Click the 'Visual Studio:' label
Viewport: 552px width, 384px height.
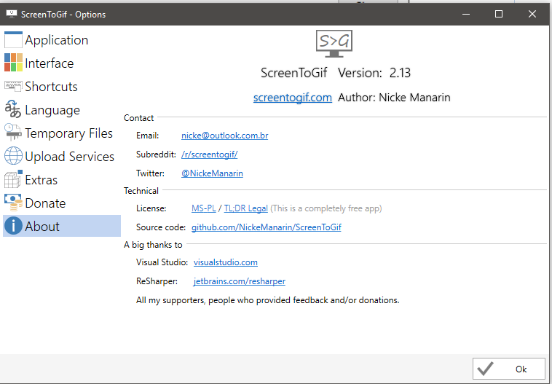point(162,262)
